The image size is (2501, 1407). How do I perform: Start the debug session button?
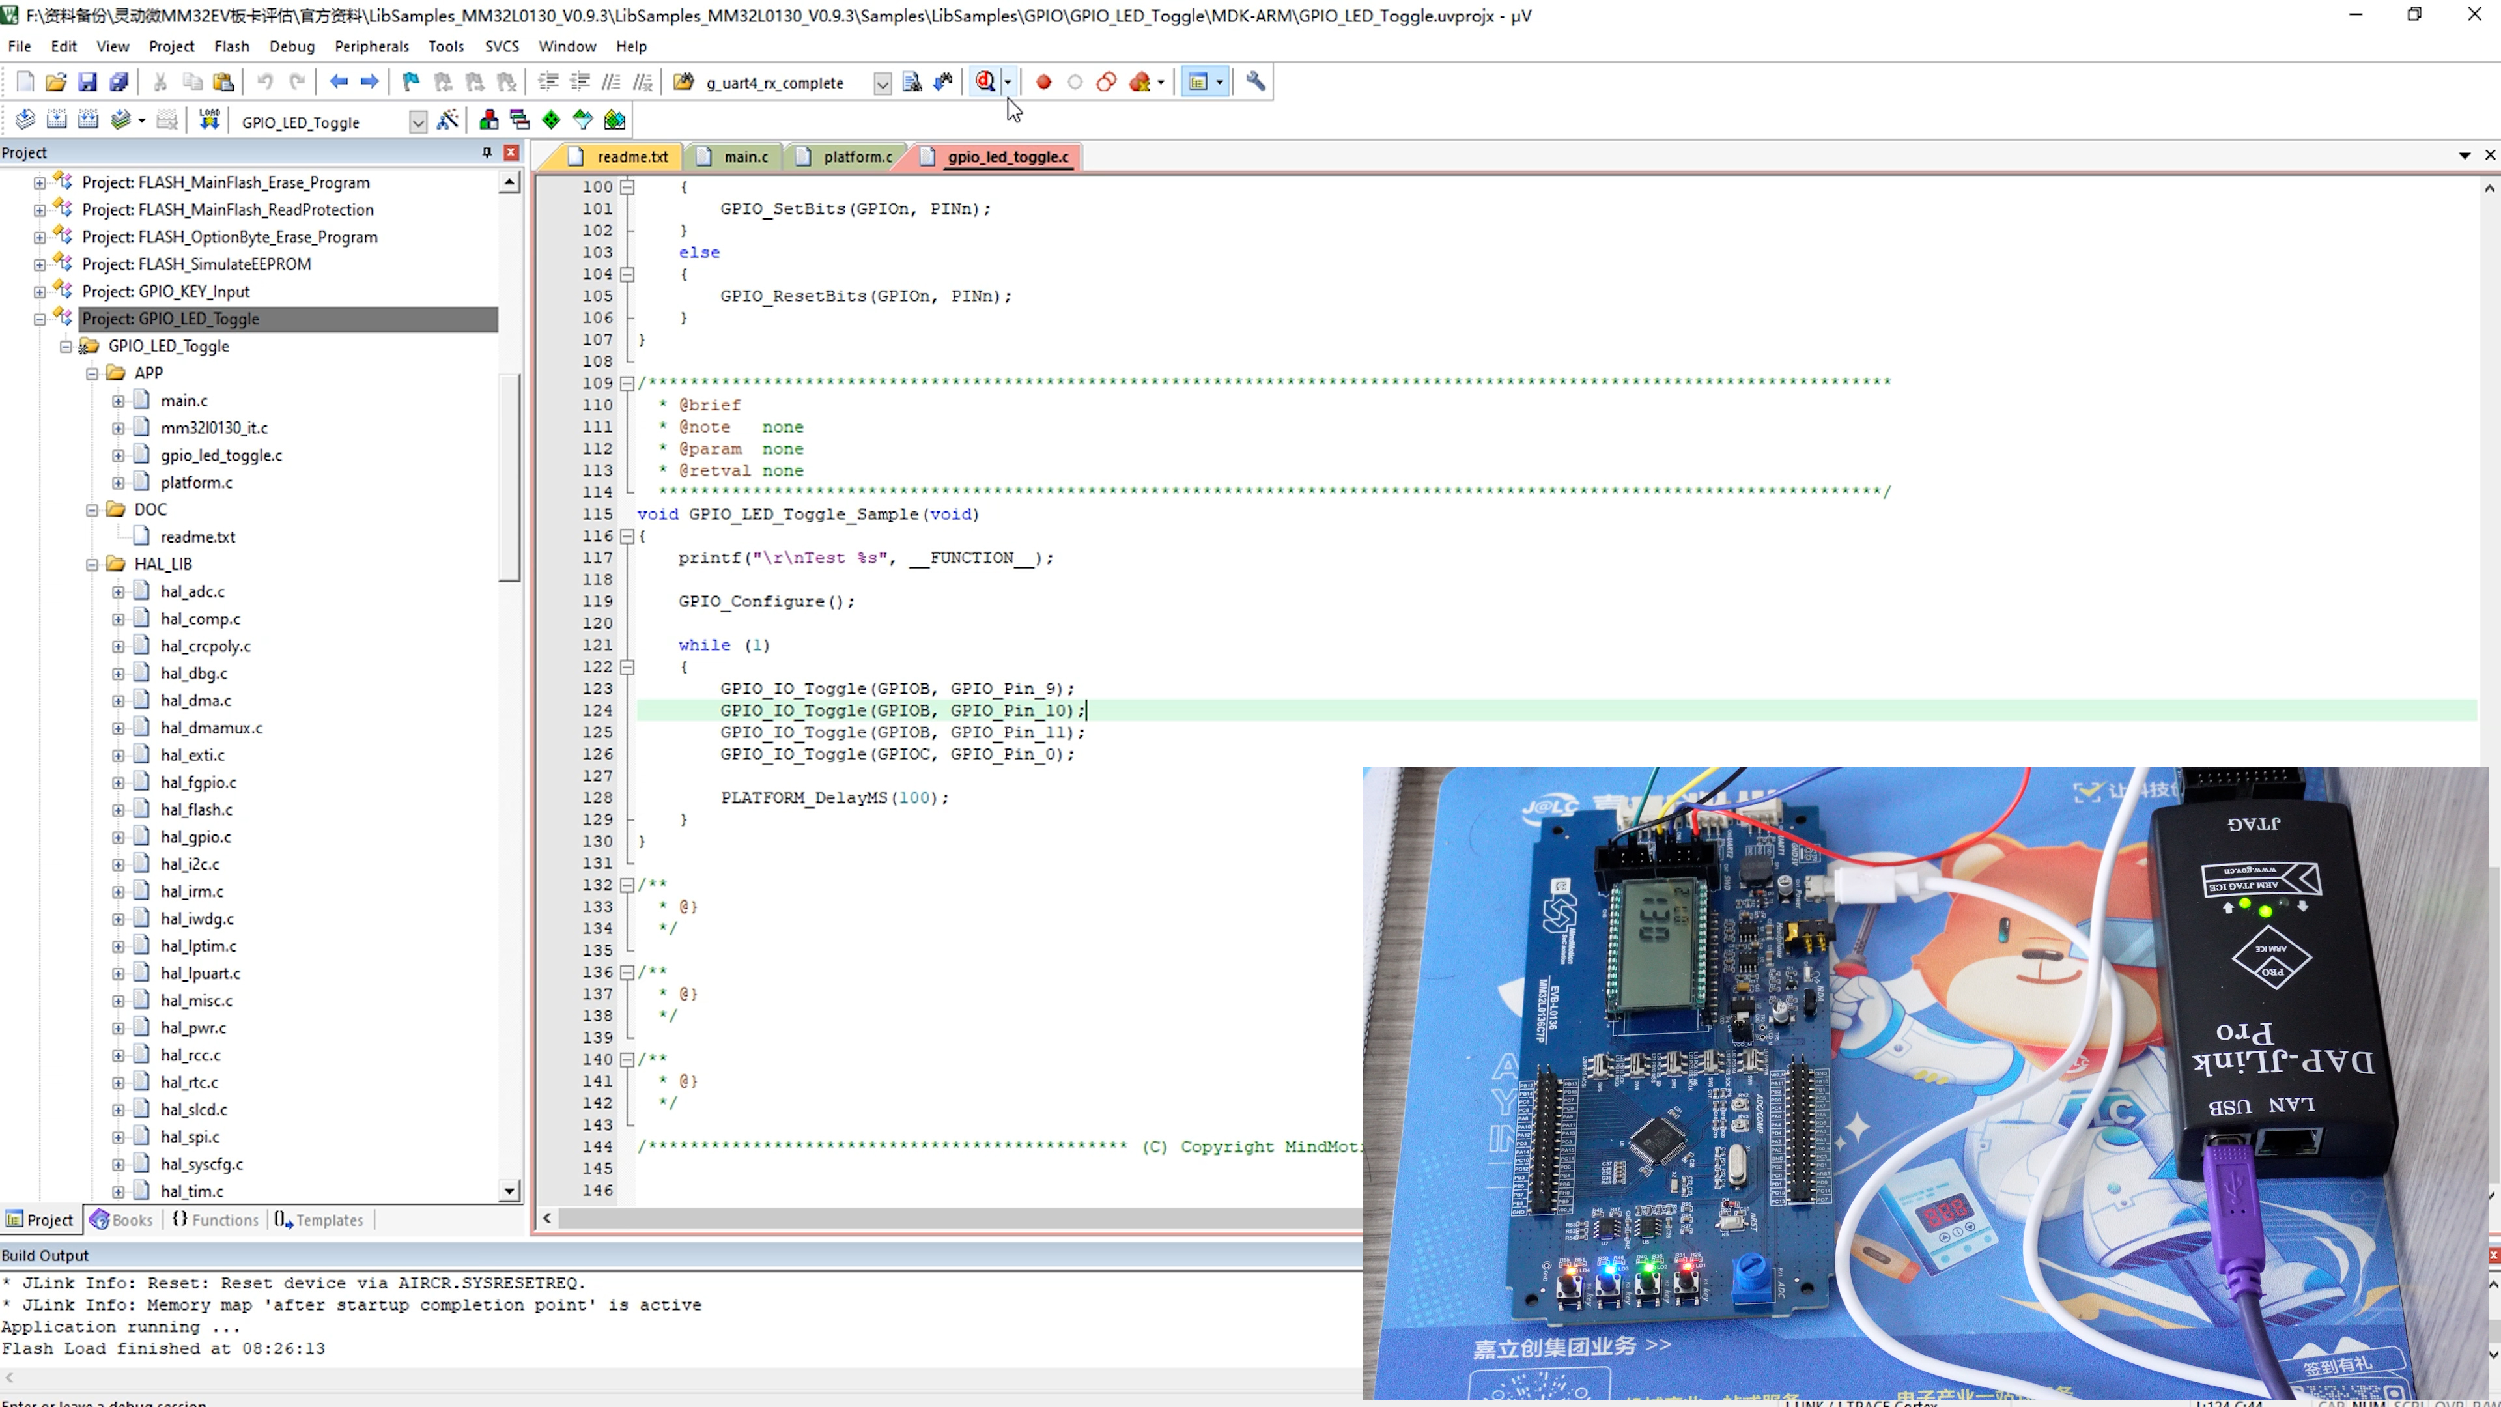tap(985, 81)
